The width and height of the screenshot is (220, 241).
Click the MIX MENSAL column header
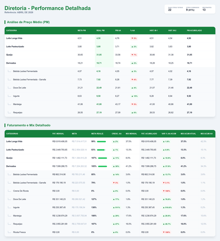click(131, 134)
